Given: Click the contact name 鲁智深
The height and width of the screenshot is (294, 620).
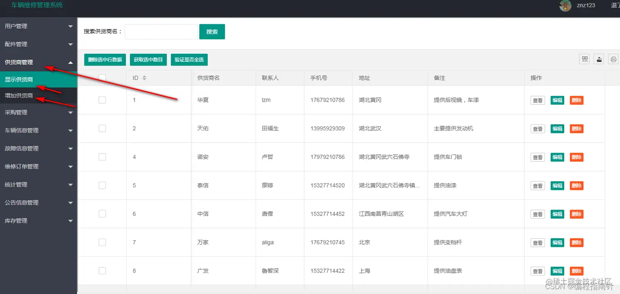Looking at the screenshot, I should (x=270, y=271).
